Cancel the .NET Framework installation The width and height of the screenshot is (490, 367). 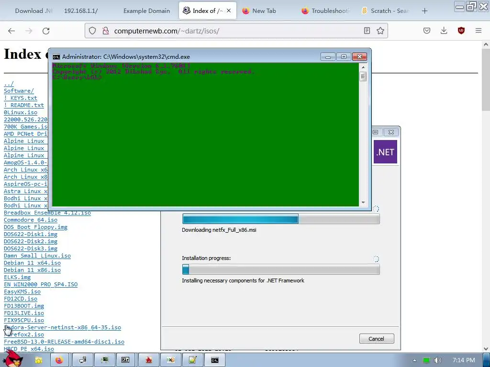(377, 339)
